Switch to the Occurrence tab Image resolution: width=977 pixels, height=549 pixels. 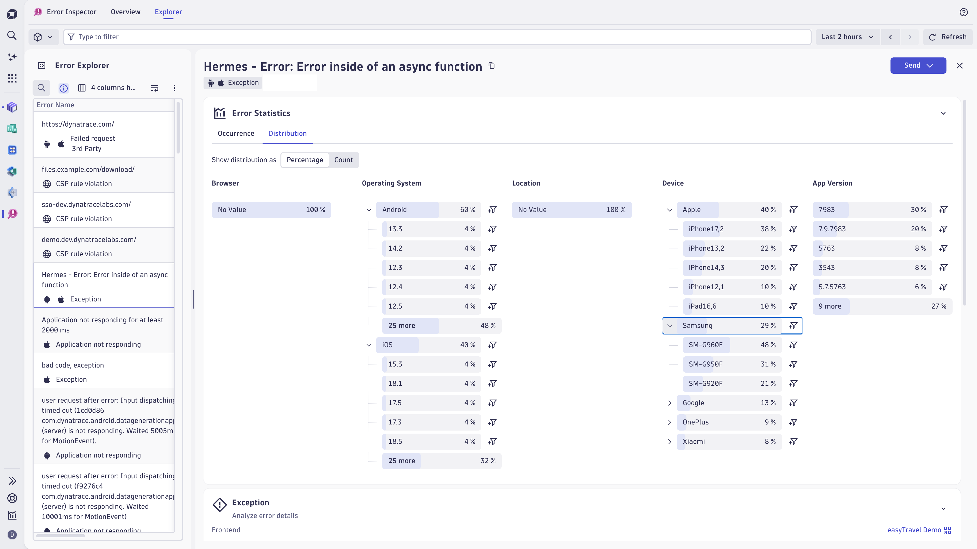[236, 133]
